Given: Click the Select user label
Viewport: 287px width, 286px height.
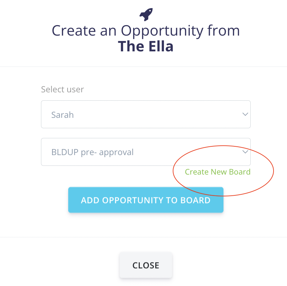Looking at the screenshot, I should 62,89.
